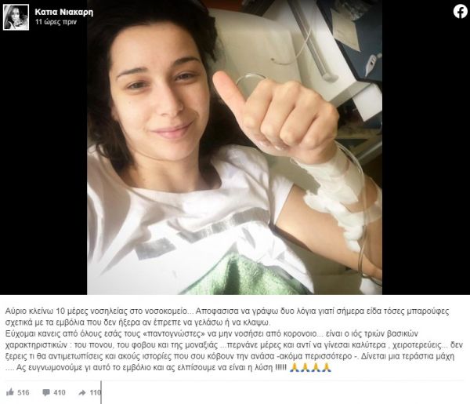The image size is (470, 404).
Task: Click the thumbs-up like icon
Action: (x=10, y=392)
